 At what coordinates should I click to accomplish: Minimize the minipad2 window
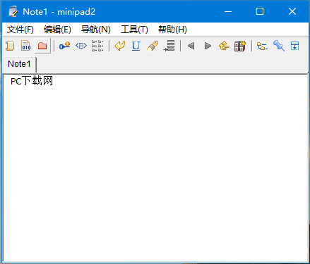point(228,11)
